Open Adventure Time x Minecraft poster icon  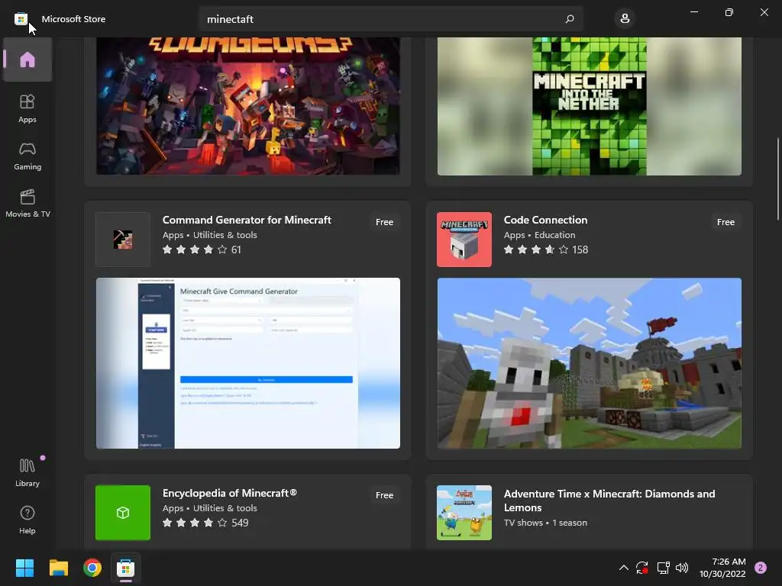(464, 513)
